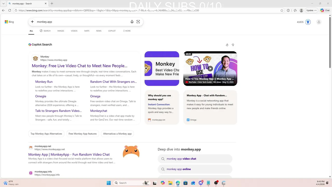Open Rewards medal icon next to 41835
Viewport: 332px width, 187px height.
308,22
